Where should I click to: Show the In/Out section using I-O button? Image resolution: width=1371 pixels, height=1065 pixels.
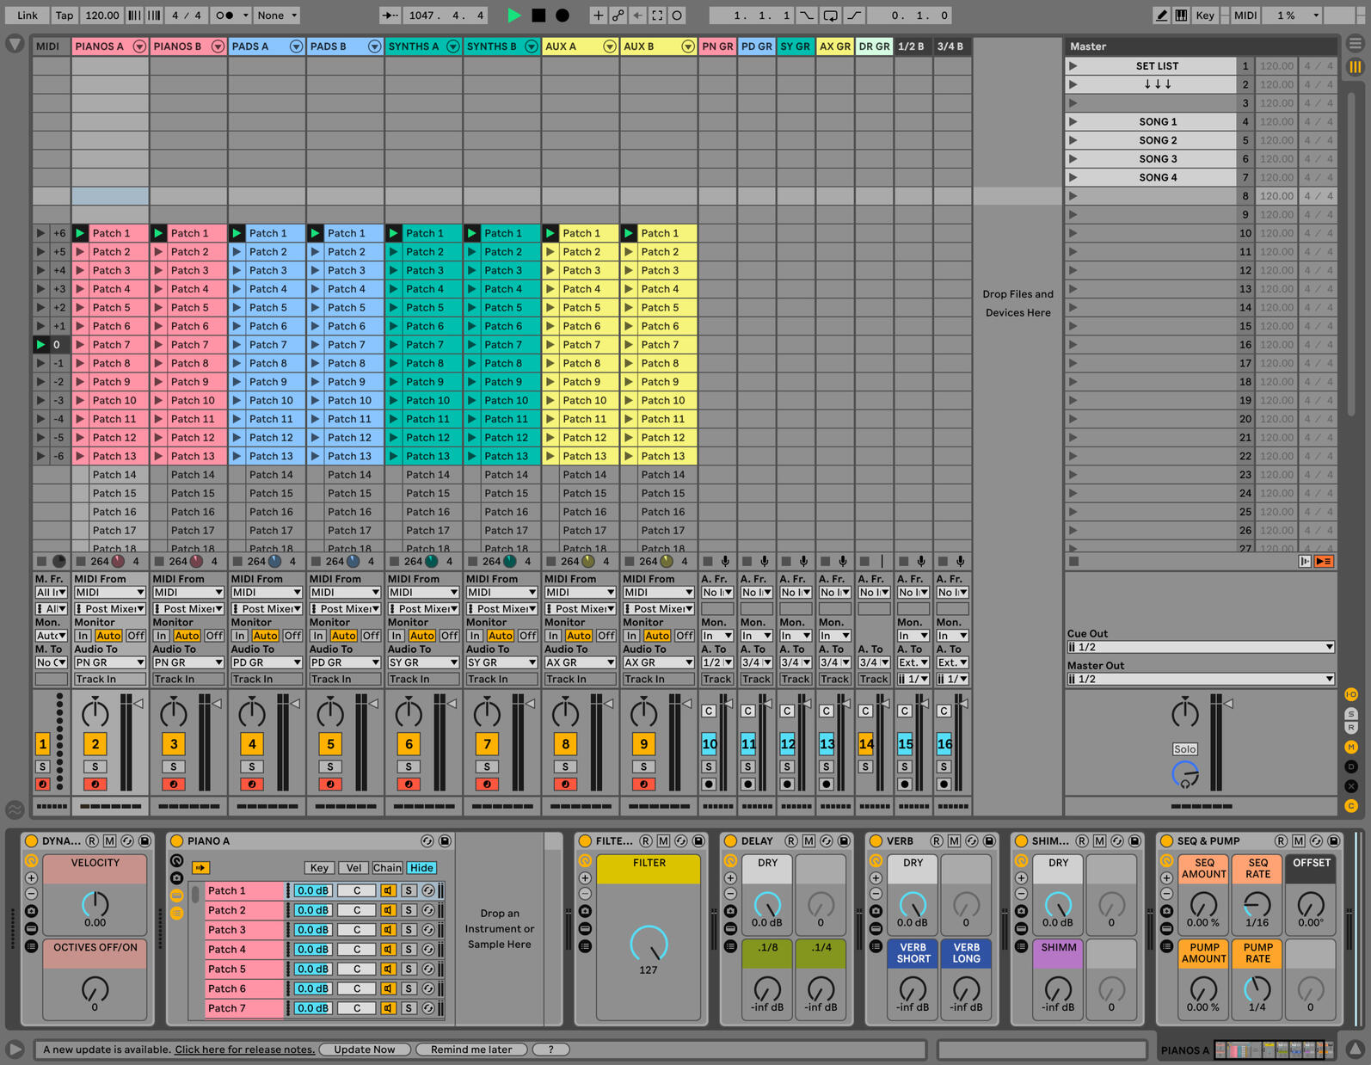coord(1351,694)
